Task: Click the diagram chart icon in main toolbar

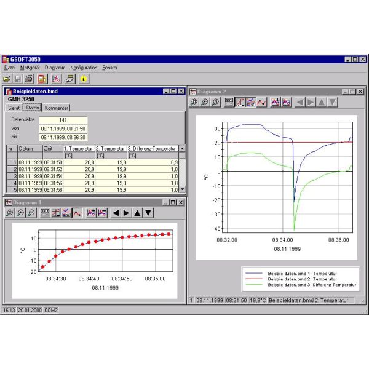Action: [56, 79]
